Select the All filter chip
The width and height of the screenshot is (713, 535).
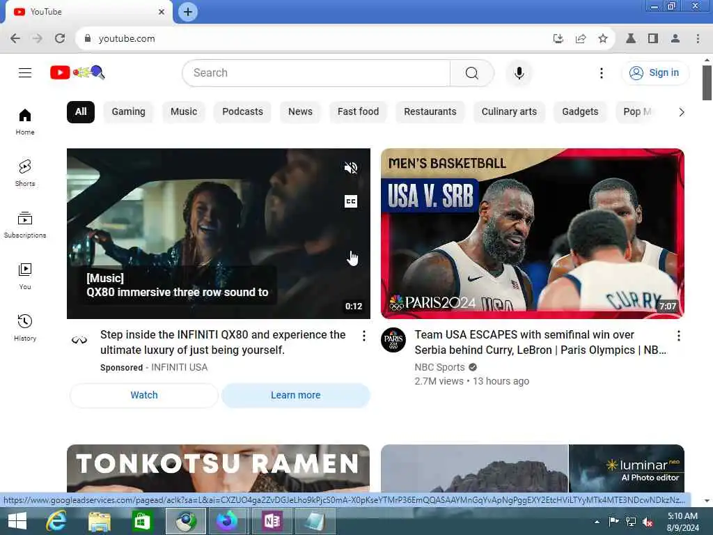click(x=81, y=112)
